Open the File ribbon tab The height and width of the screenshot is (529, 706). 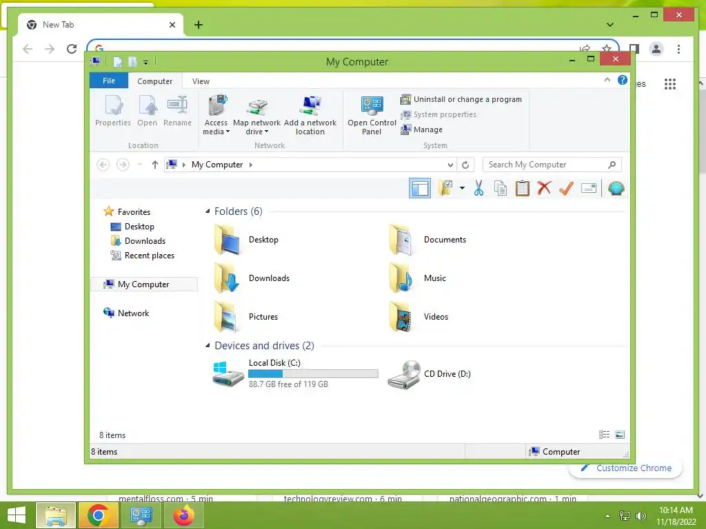tap(109, 81)
